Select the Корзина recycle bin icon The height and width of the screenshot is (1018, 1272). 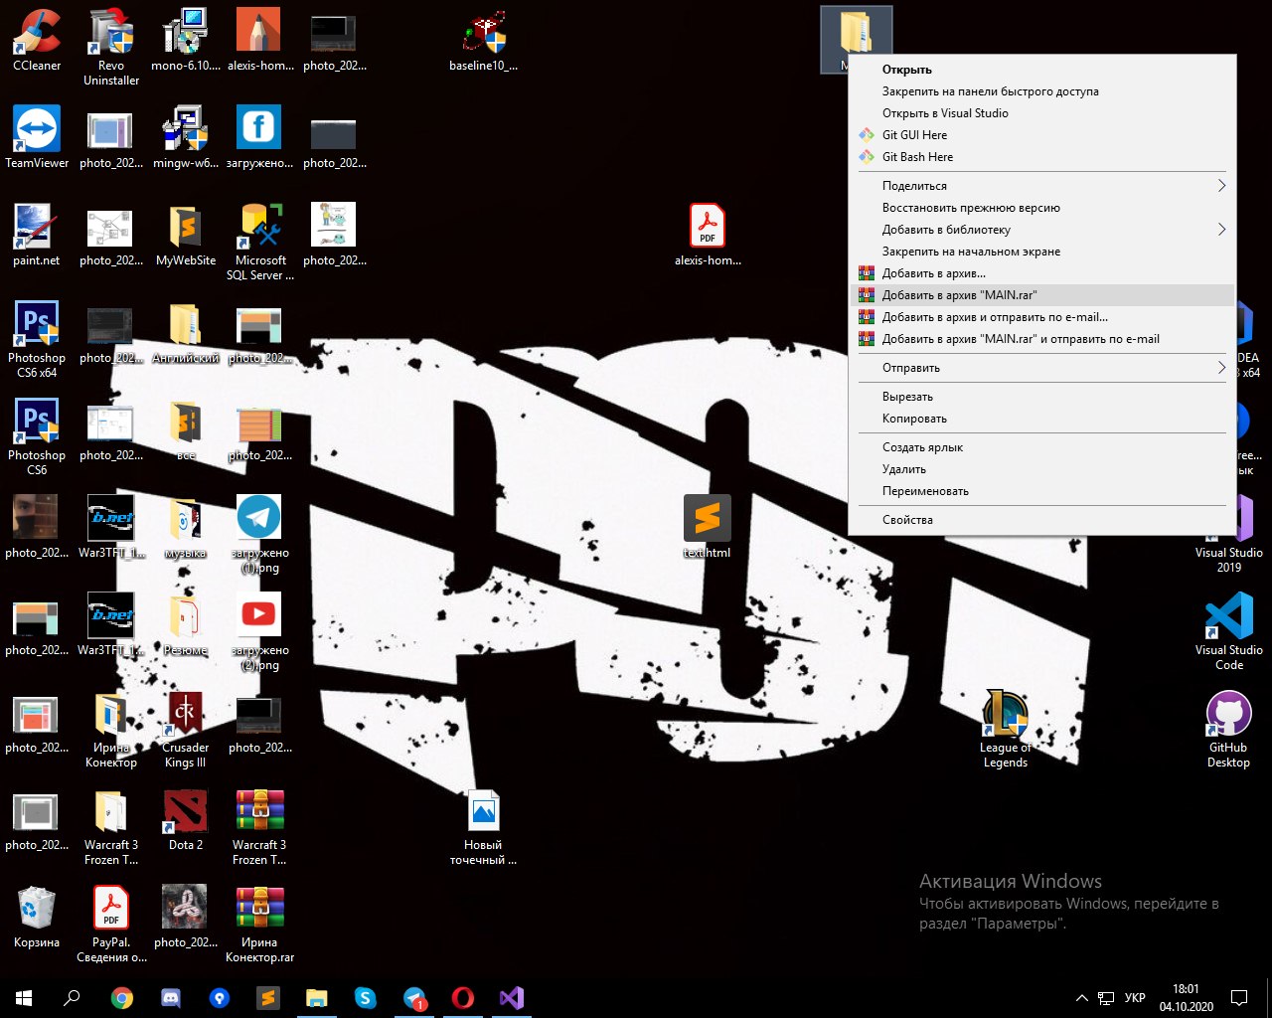[x=37, y=917]
